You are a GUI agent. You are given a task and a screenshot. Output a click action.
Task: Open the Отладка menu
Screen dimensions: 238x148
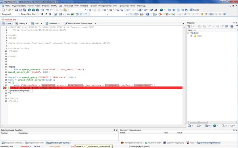coord(84,6)
